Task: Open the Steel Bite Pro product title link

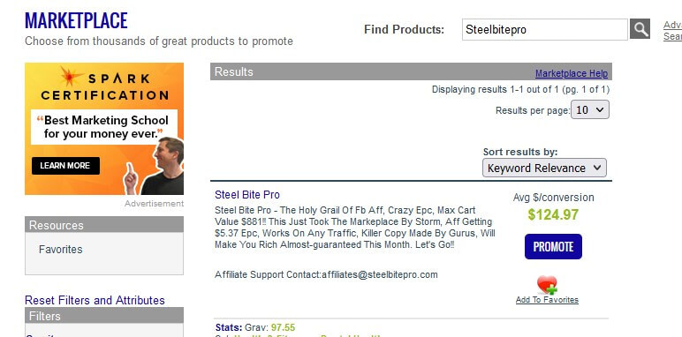Action: point(247,195)
